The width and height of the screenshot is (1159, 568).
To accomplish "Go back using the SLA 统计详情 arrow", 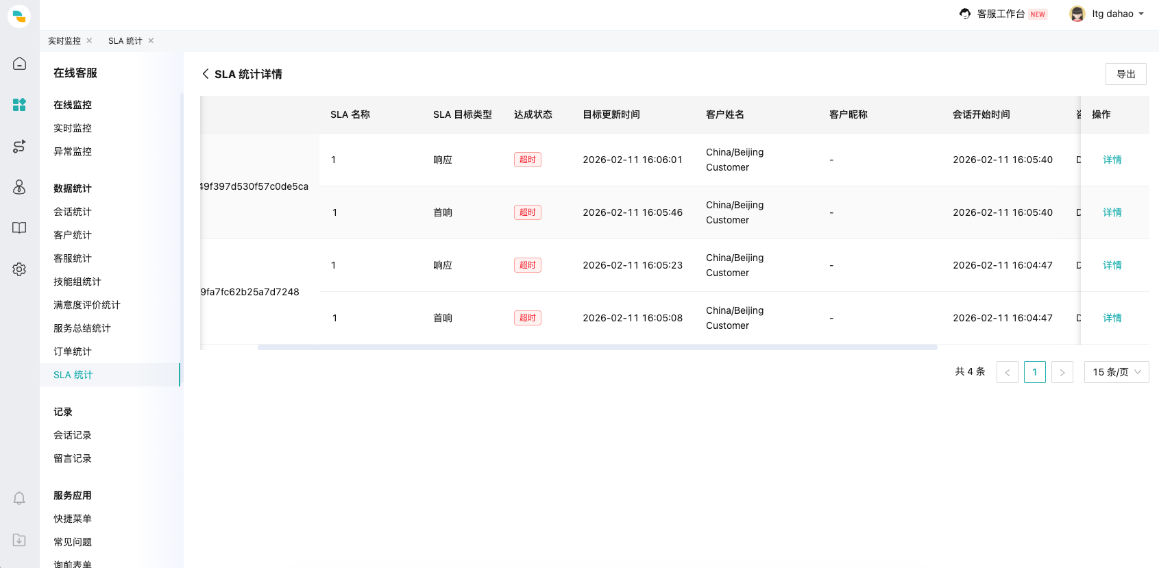I will (205, 74).
